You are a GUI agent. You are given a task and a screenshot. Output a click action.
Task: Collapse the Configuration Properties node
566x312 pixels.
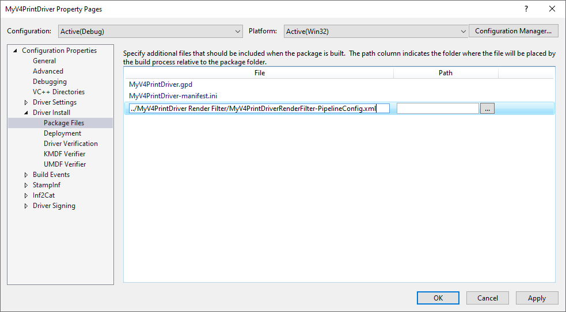(x=15, y=51)
